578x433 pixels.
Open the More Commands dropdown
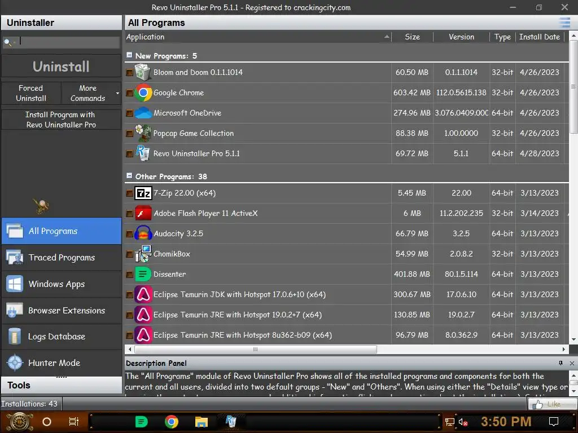91,93
